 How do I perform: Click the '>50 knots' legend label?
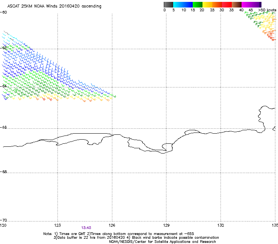[267, 10]
